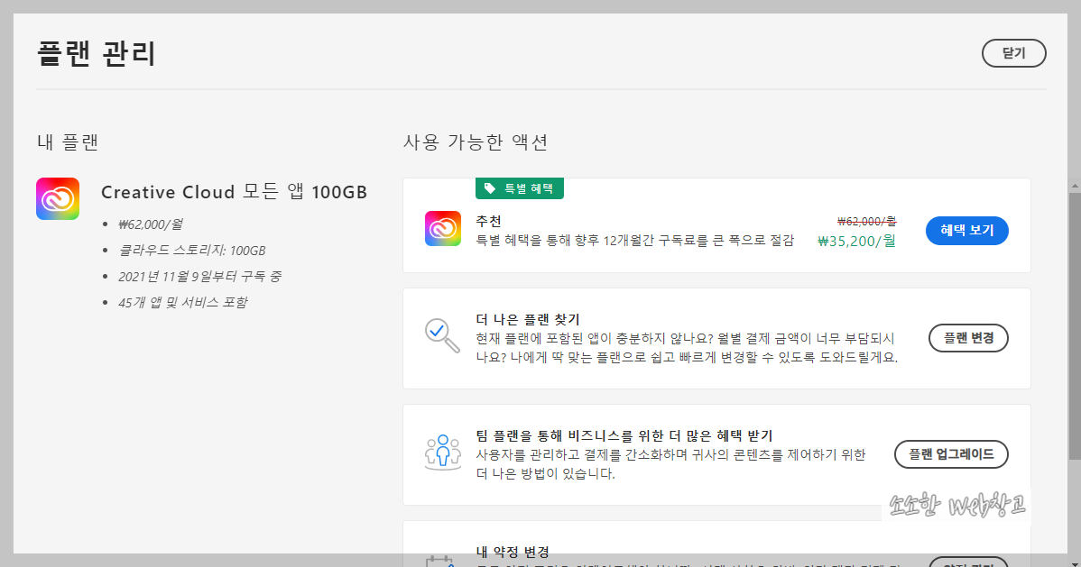The image size is (1081, 567).
Task: Click the 닫기 close button
Action: (1013, 53)
